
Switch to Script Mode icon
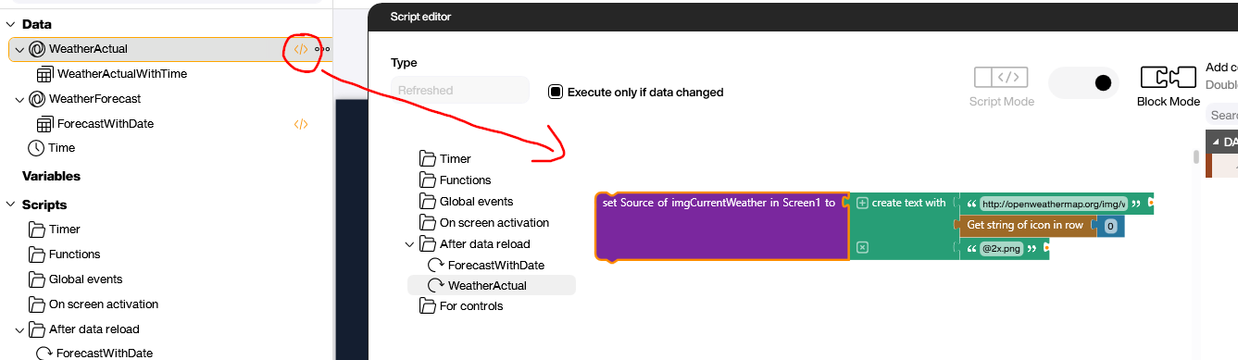point(998,78)
